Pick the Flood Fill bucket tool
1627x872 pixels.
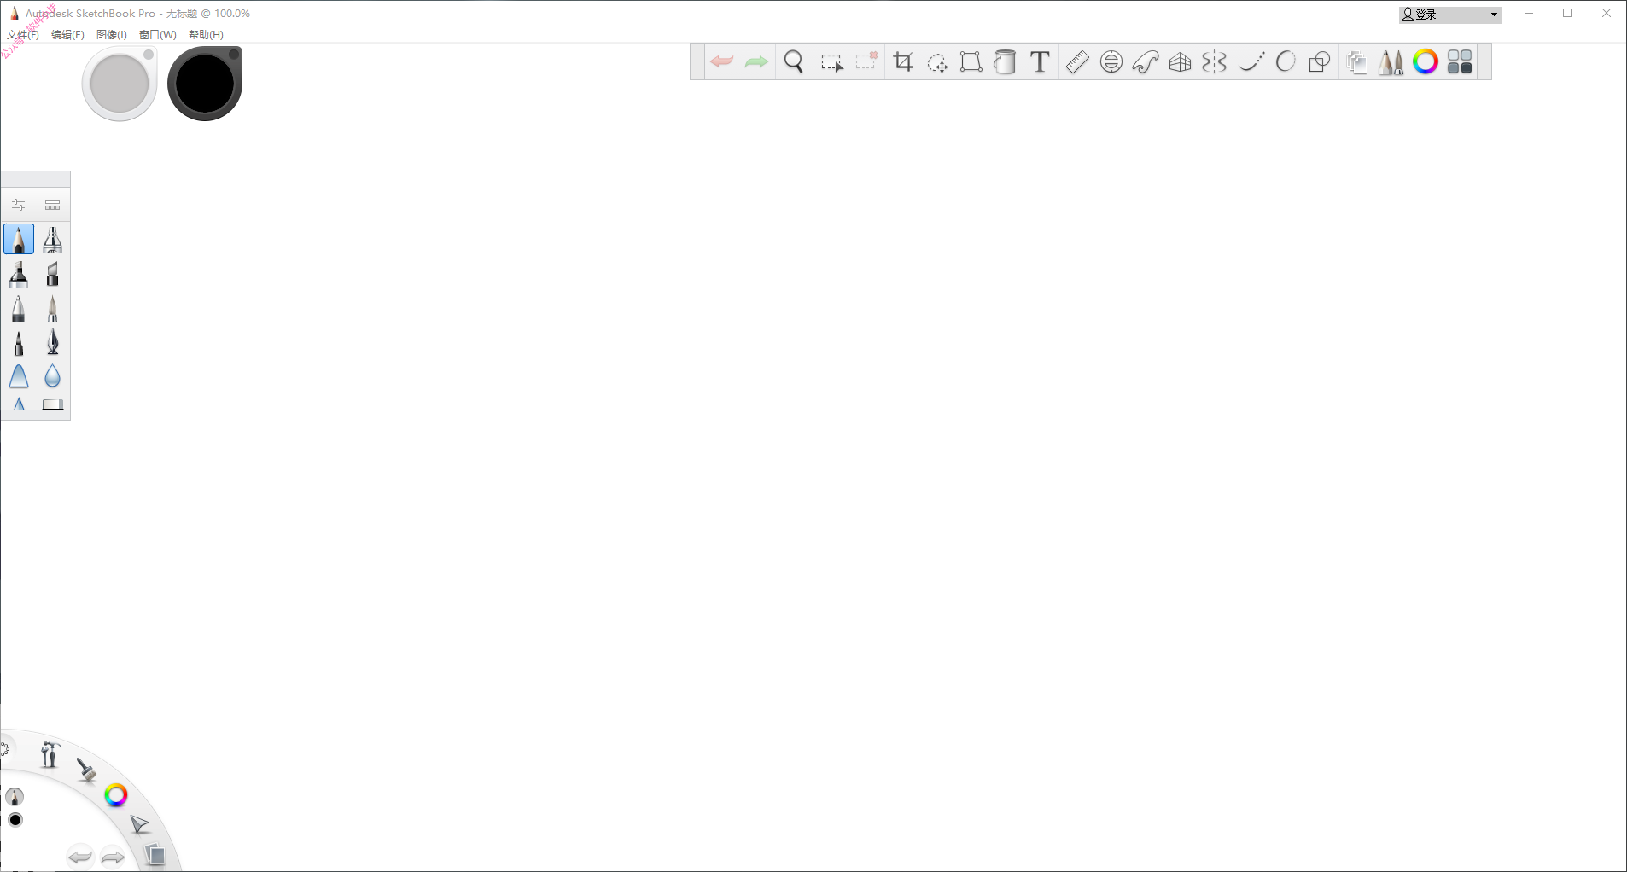(x=1006, y=61)
